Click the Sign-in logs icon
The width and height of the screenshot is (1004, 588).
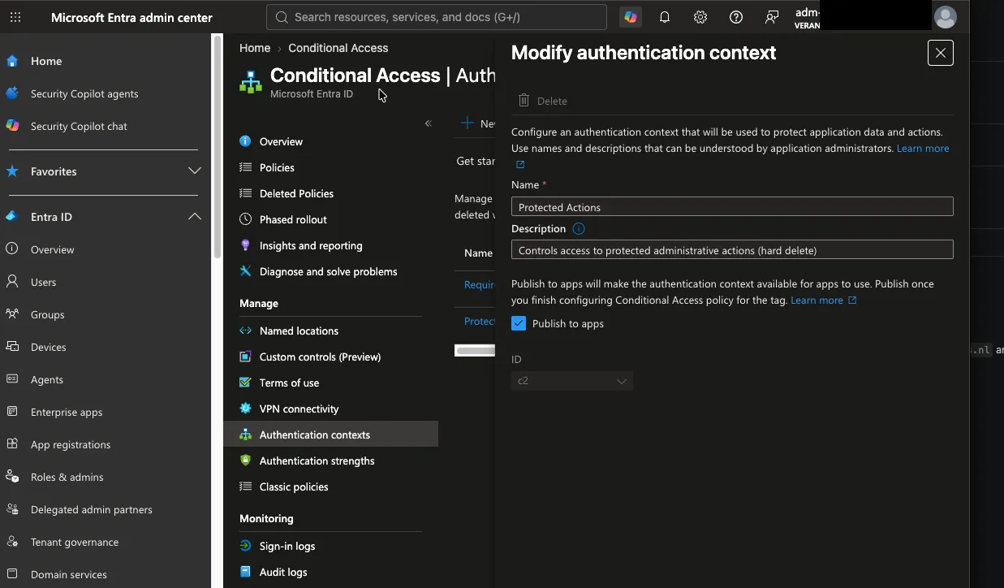point(245,546)
